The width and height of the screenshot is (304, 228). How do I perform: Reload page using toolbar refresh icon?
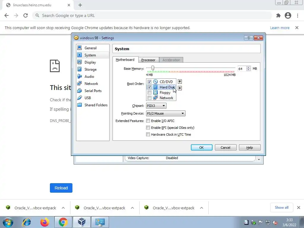(x=26, y=15)
